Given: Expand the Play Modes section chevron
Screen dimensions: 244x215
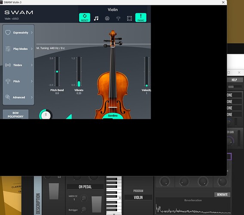Looking at the screenshot, I should click(32, 49).
